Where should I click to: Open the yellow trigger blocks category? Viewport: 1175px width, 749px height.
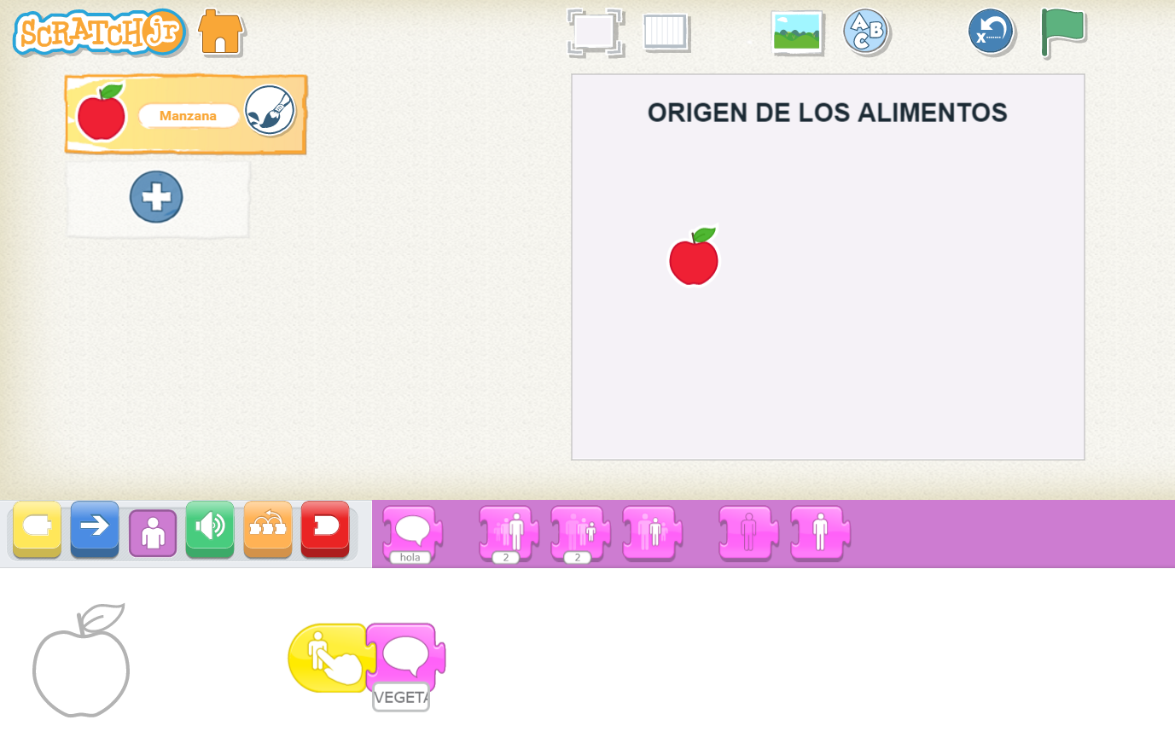37,530
